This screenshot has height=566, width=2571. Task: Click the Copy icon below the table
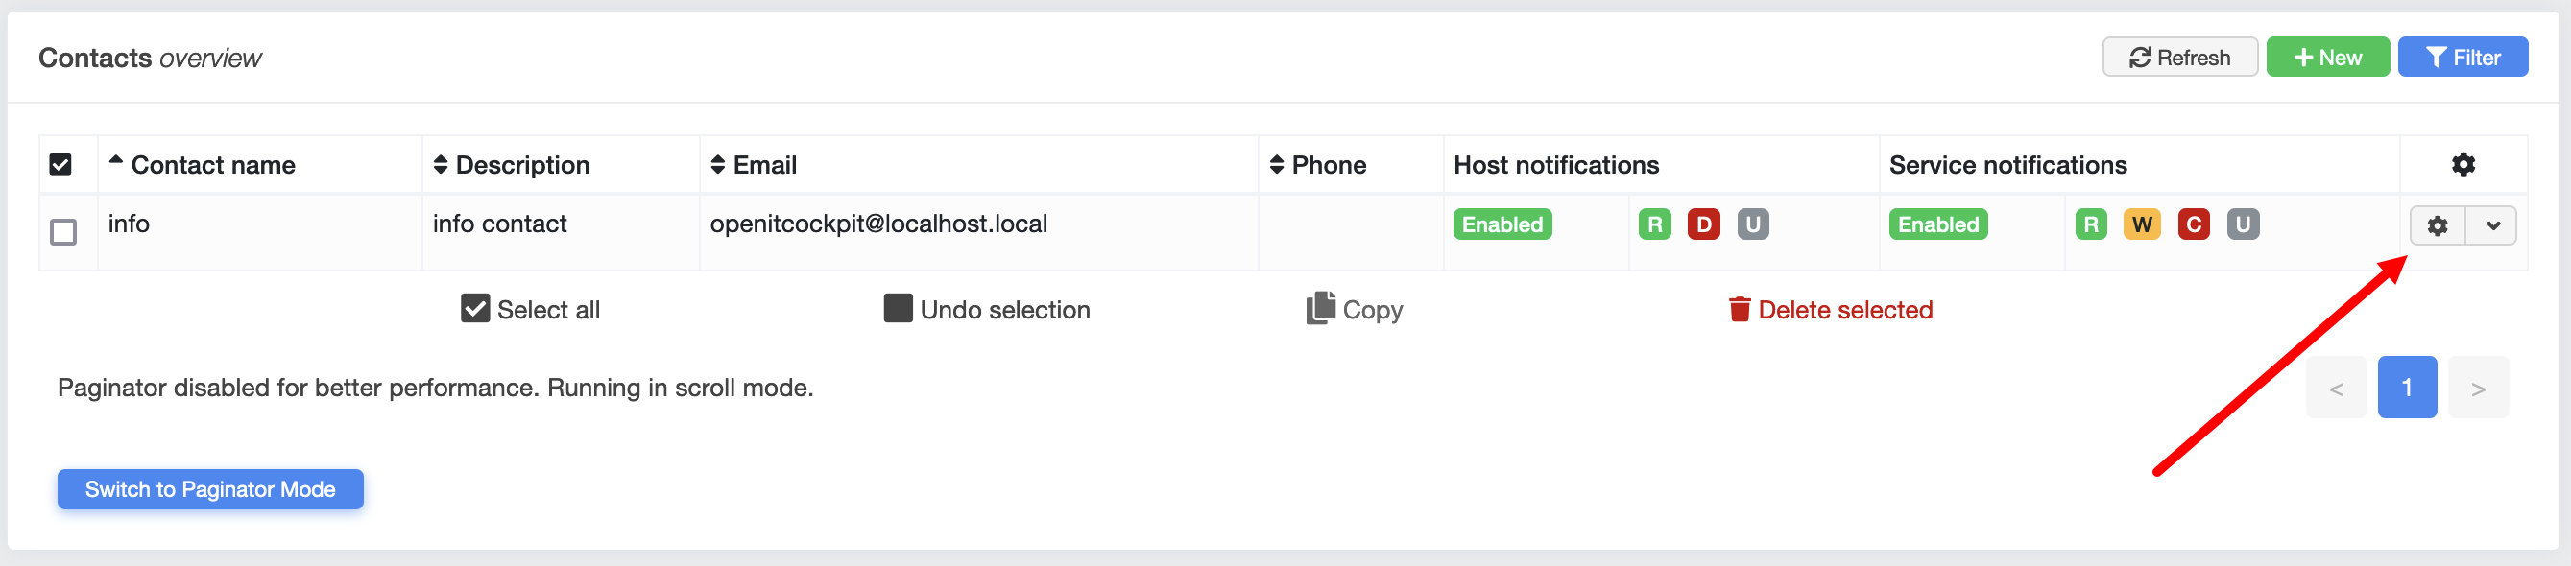click(1319, 309)
